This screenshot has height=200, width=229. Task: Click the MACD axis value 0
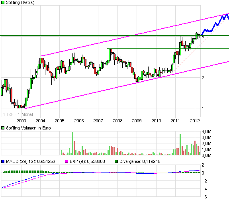click(203, 173)
